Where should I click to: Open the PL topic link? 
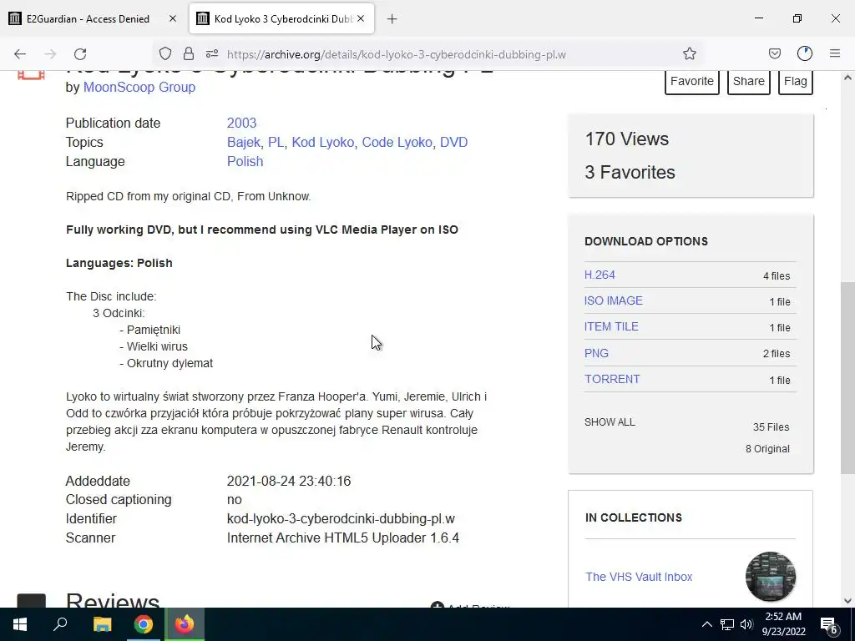pyautogui.click(x=276, y=142)
